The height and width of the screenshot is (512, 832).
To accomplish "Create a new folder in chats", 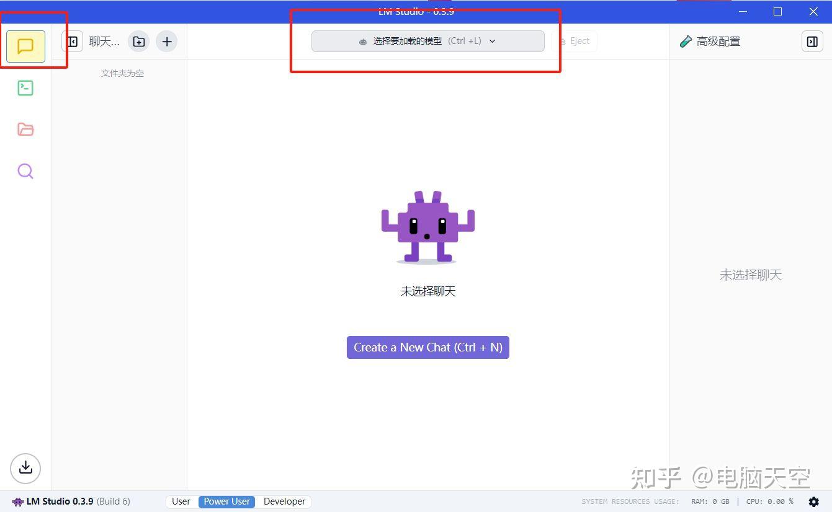I will [x=139, y=42].
